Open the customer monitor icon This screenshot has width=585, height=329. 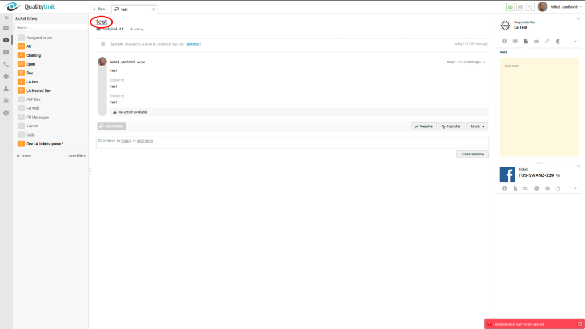(515, 41)
